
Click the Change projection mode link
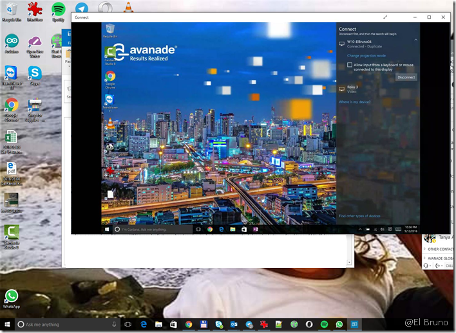[366, 56]
